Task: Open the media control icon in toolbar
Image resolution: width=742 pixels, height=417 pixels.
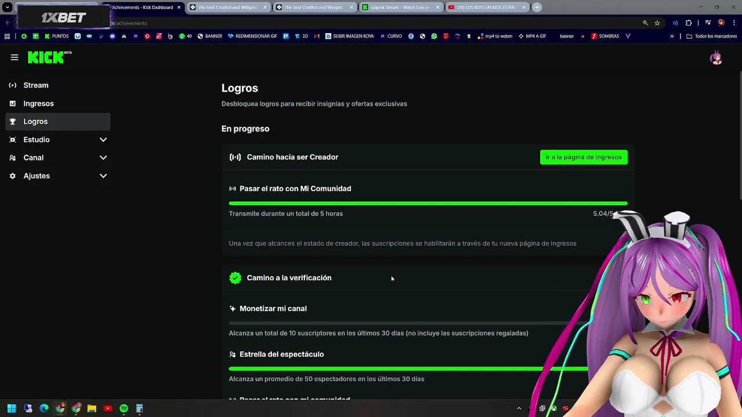Action: pos(707,23)
